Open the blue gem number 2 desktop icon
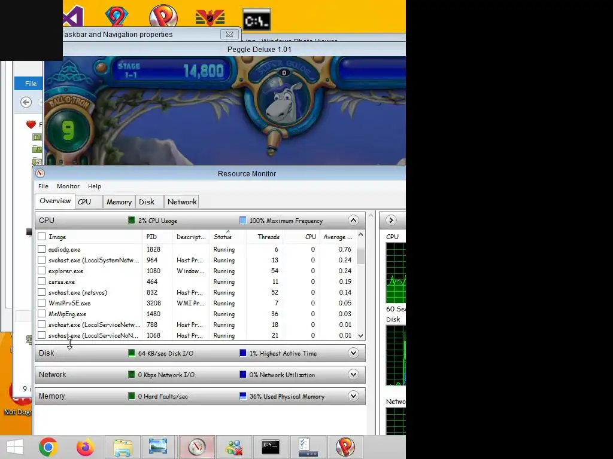Image resolution: width=613 pixels, height=459 pixels. click(117, 16)
